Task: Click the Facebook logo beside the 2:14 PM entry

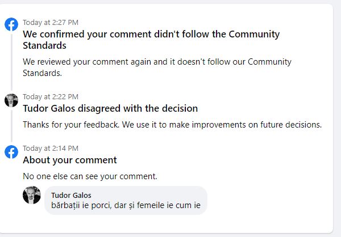Action: click(11, 152)
